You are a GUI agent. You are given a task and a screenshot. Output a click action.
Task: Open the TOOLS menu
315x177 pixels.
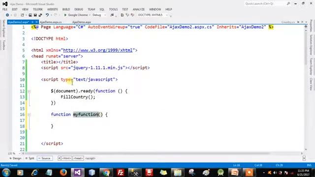[113, 9]
